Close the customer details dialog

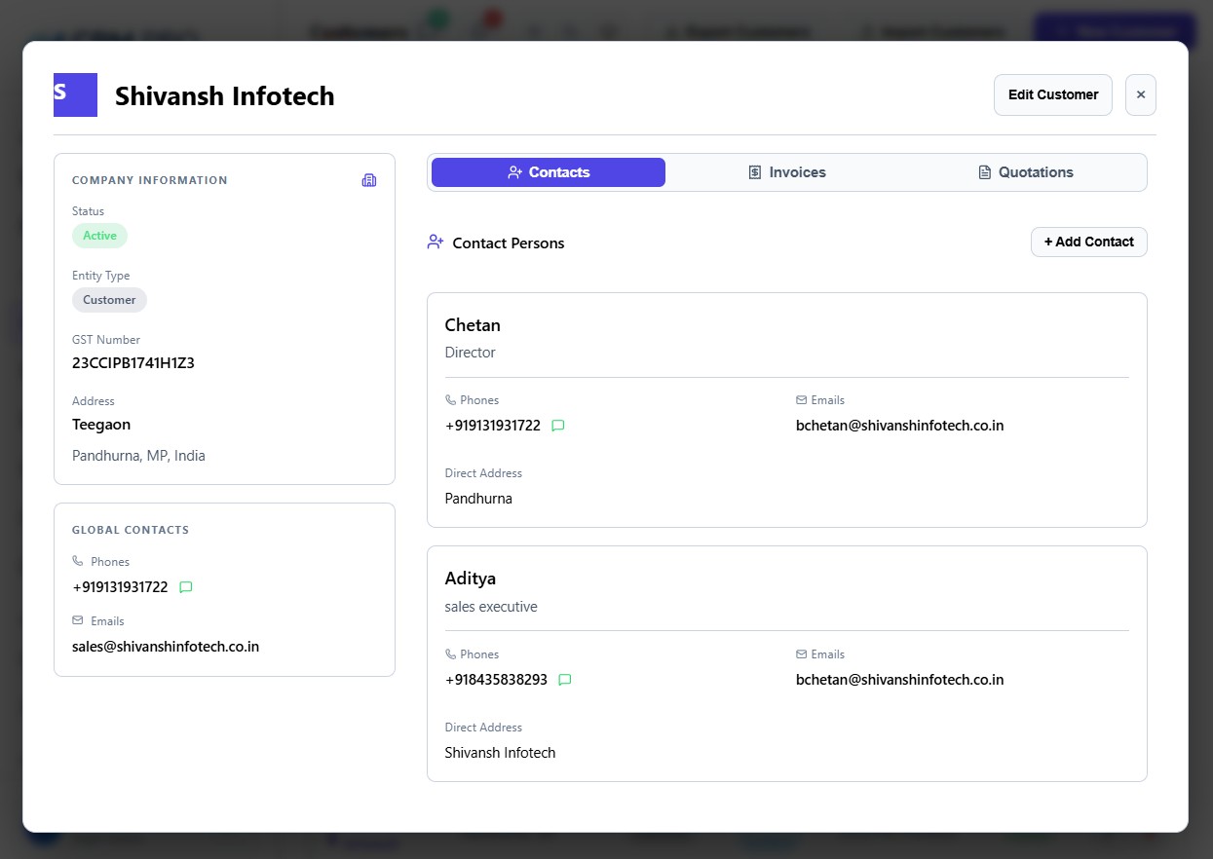(1141, 94)
